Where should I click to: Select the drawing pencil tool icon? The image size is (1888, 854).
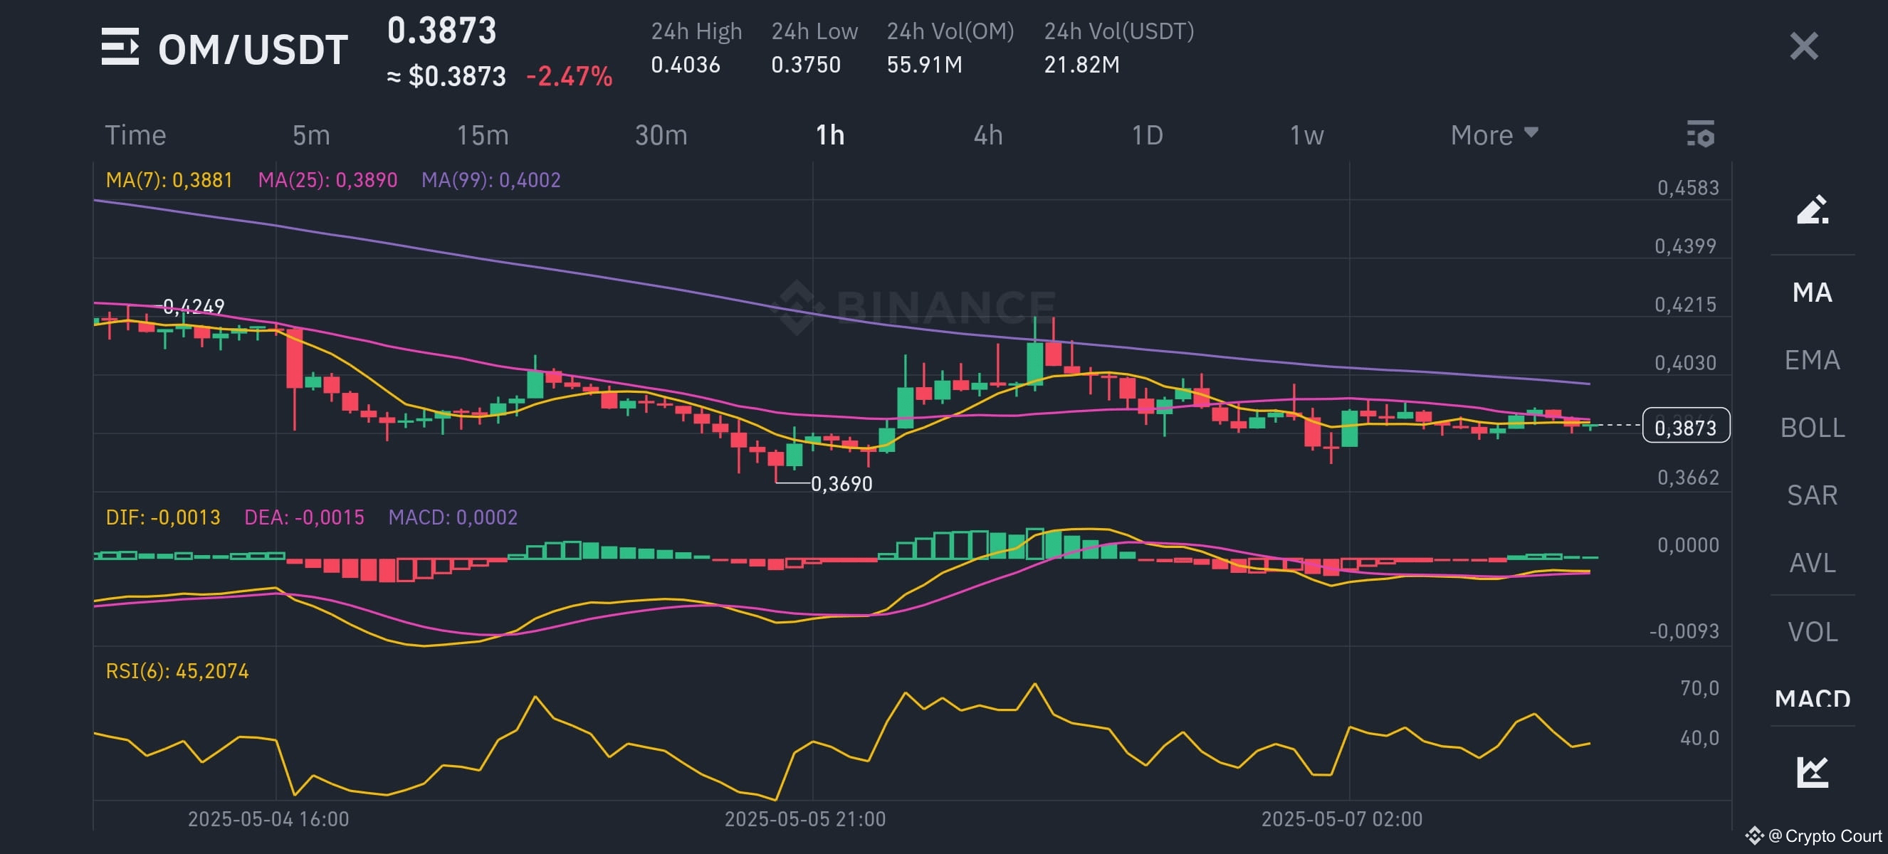pos(1813,209)
